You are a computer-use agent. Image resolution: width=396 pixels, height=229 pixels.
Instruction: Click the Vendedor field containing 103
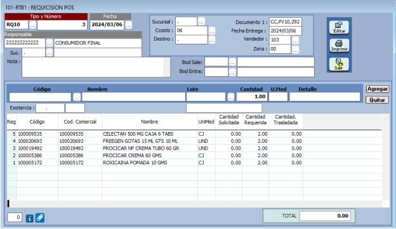tap(280, 40)
